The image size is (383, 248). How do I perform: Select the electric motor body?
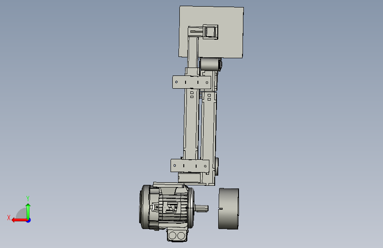(x=167, y=207)
